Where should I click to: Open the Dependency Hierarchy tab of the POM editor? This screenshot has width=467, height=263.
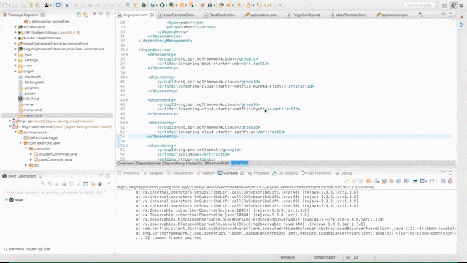182,164
